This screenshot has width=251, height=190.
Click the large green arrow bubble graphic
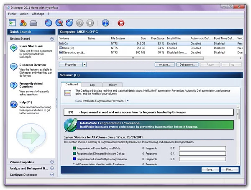[31, 137]
